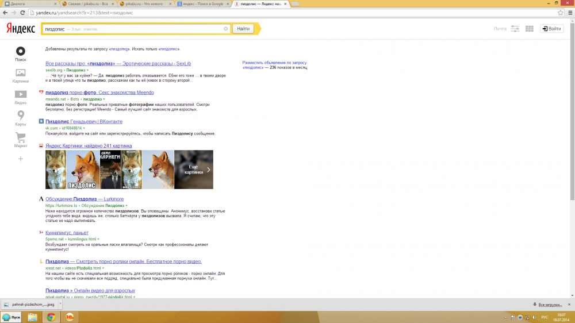Screen dimensions: 575x323
Task: Go back using the browser back arrow
Action: pyautogui.click(x=5, y=13)
